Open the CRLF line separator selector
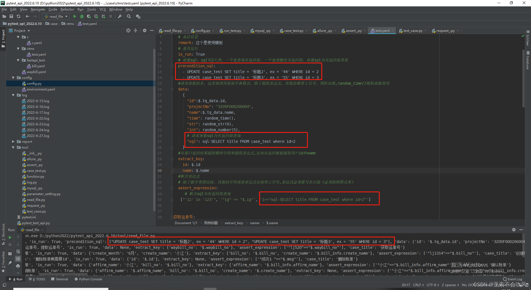531x290 pixels. click(418, 285)
